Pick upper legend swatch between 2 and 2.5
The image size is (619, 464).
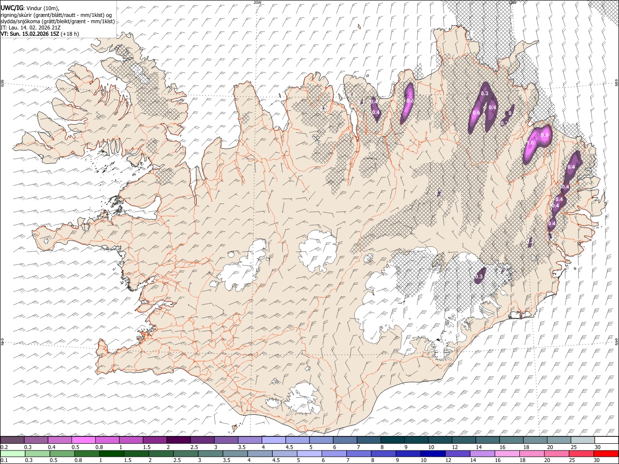pos(178,440)
